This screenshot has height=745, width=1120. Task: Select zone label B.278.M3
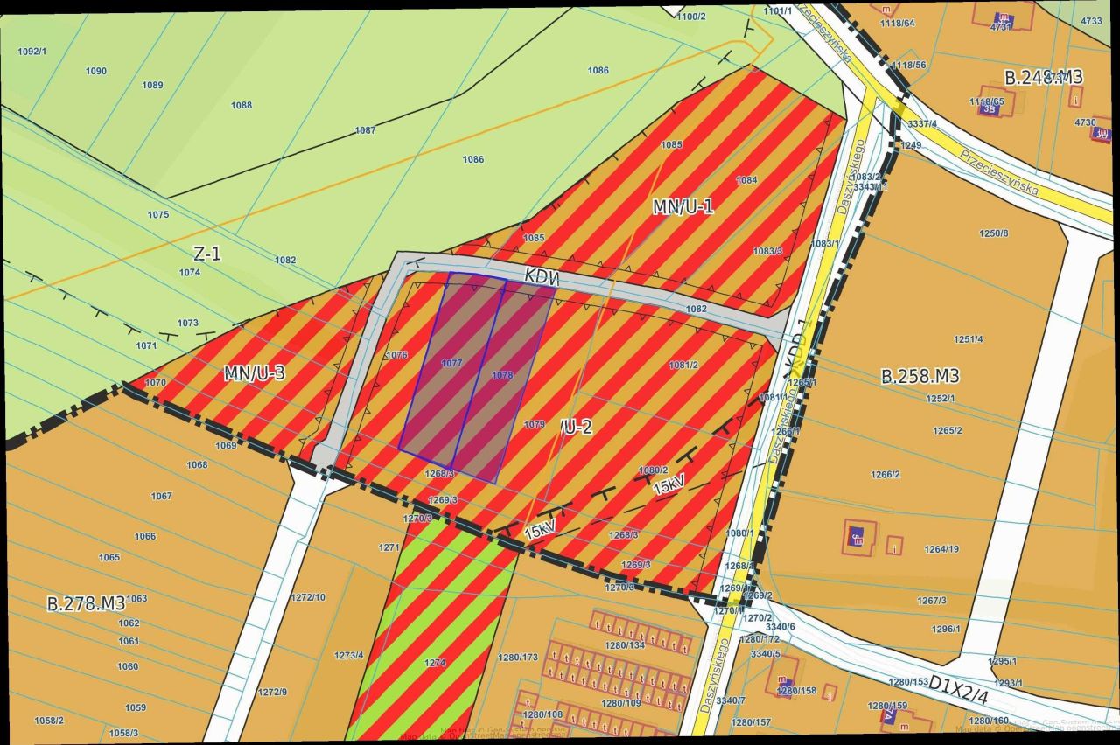(86, 603)
